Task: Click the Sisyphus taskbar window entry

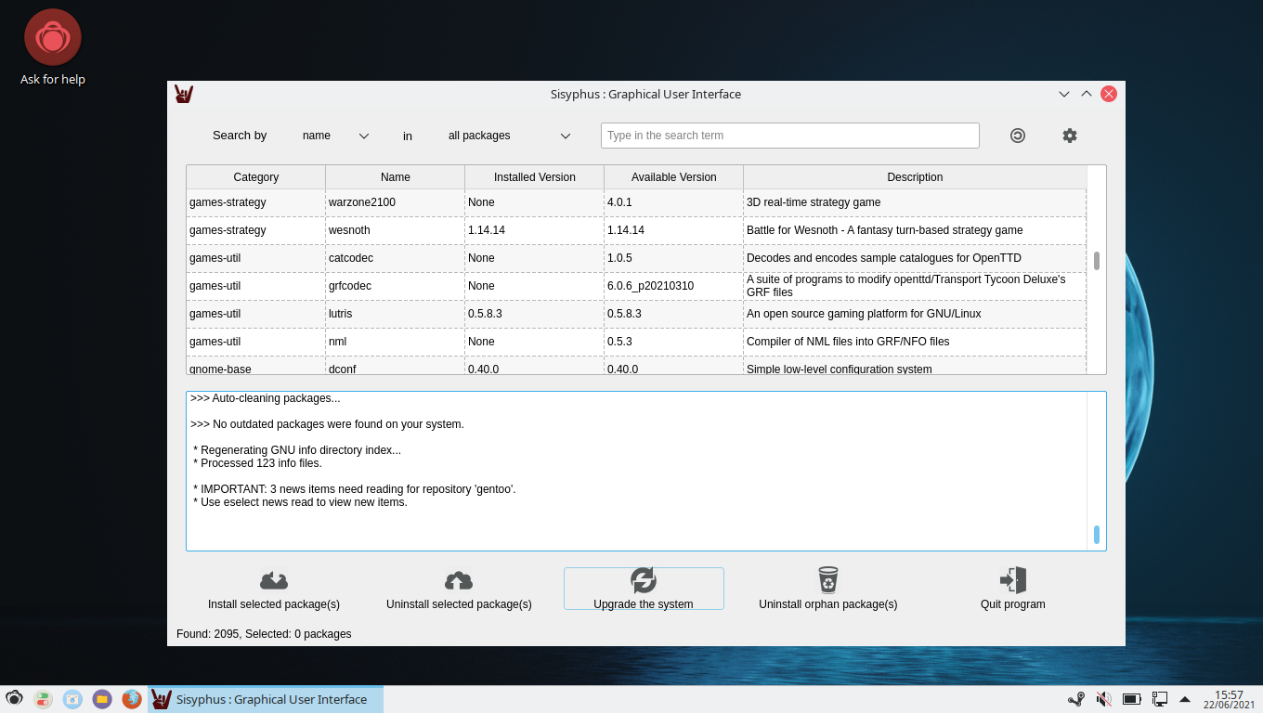Action: click(266, 699)
